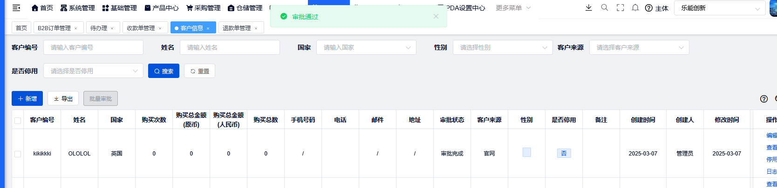This screenshot has height=188, width=777.
Task: Check the row checkbox for customer kikikkki
Action: pos(18,154)
